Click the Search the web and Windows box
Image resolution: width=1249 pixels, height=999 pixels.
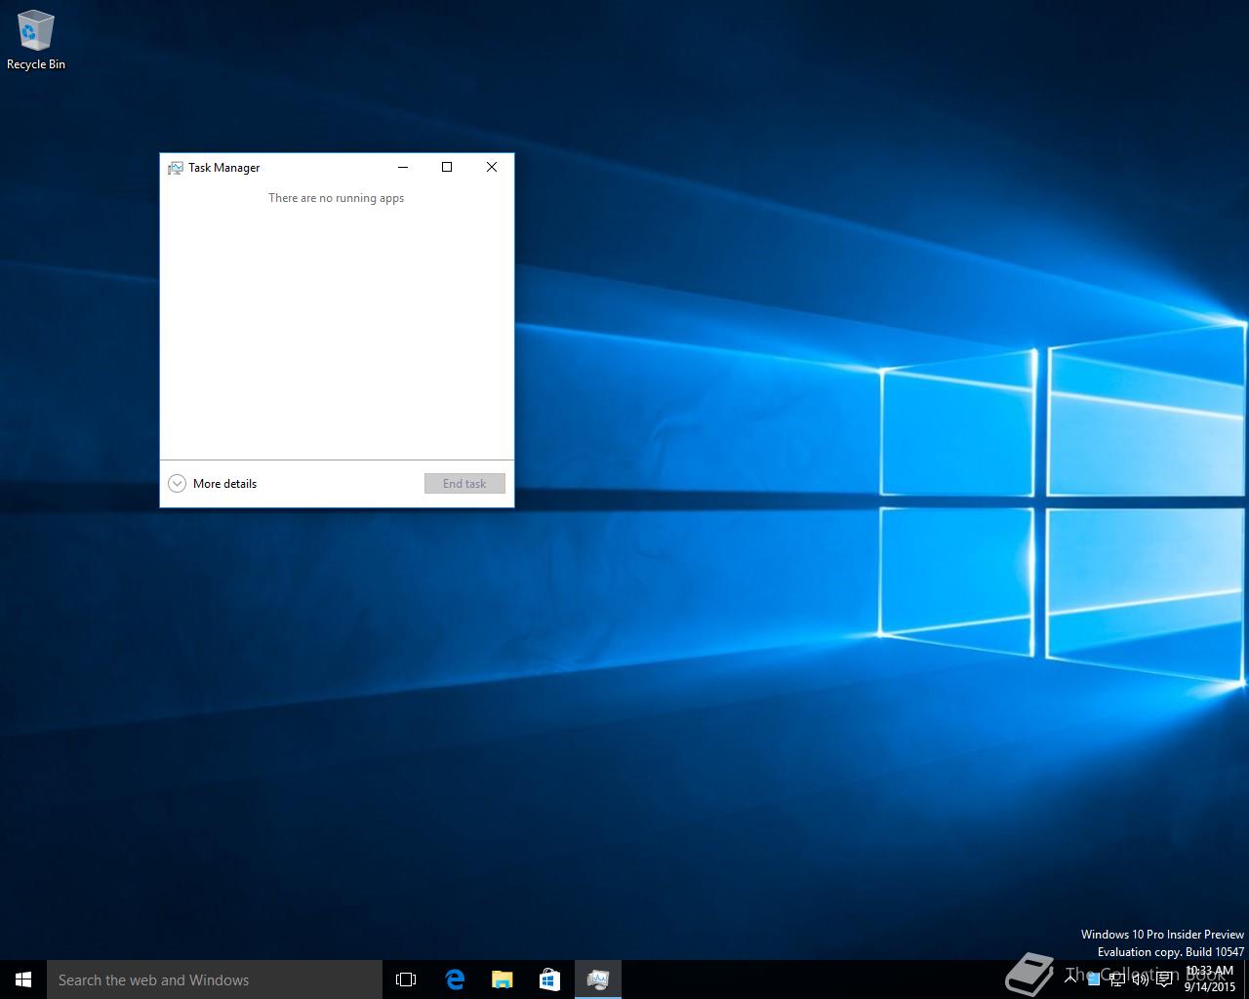tap(215, 979)
